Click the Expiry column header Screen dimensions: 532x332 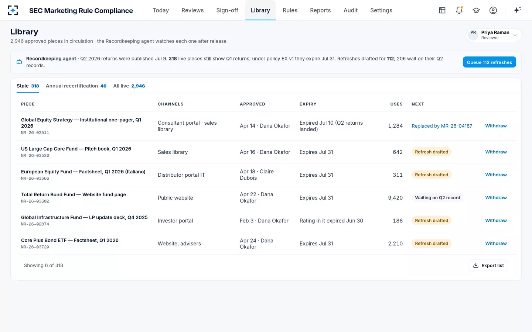pos(308,104)
